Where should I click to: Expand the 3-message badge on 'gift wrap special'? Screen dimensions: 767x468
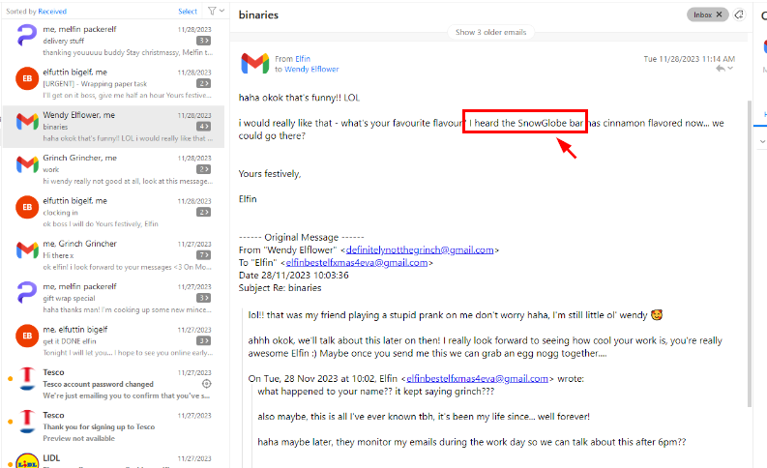[x=203, y=298]
